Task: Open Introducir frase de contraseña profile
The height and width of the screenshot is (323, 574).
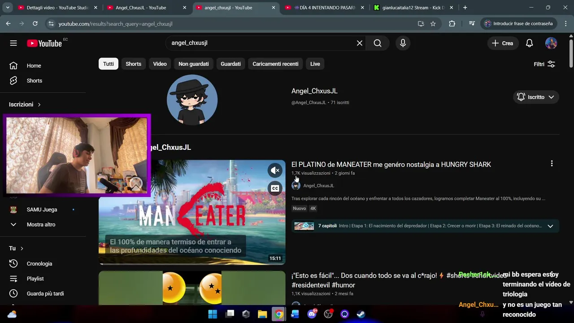Action: coord(518,24)
